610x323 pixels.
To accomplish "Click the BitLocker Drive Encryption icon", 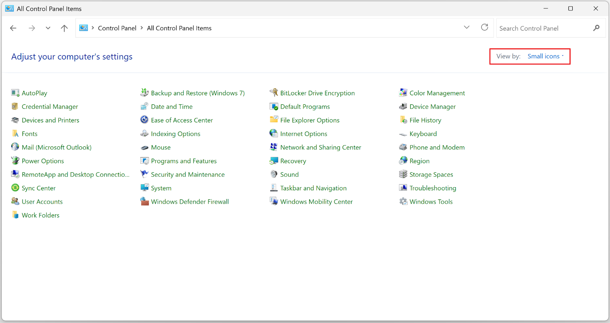I will click(x=274, y=93).
